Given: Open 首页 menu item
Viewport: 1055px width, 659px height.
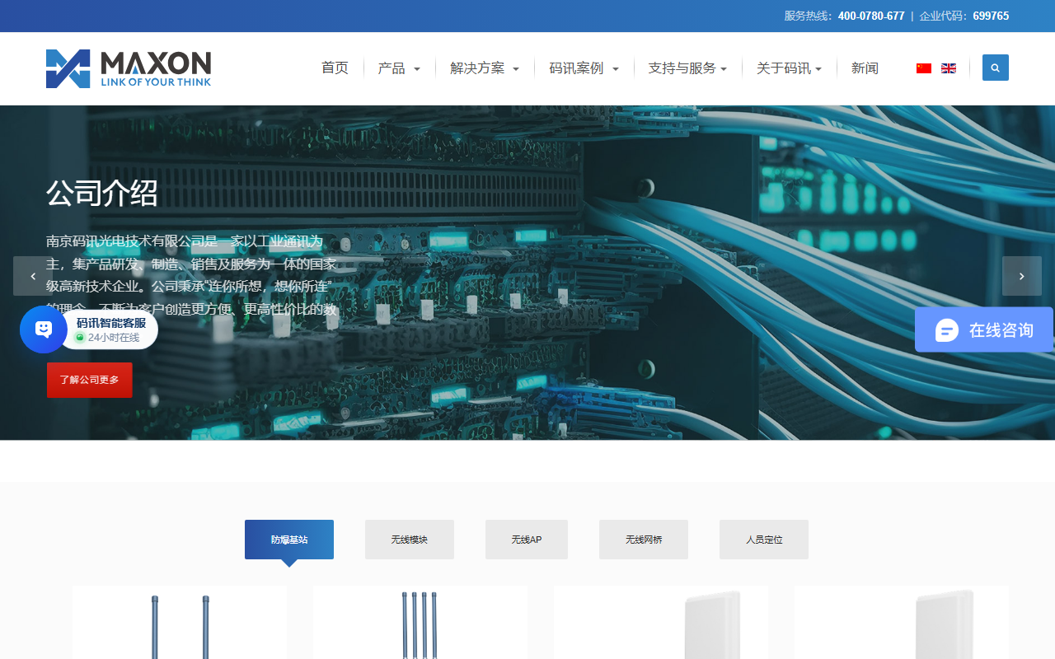Looking at the screenshot, I should coord(335,68).
